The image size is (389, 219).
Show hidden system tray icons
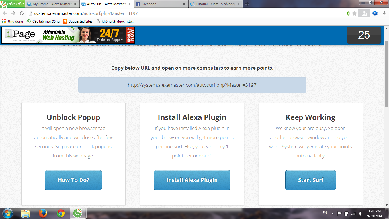pyautogui.click(x=332, y=213)
